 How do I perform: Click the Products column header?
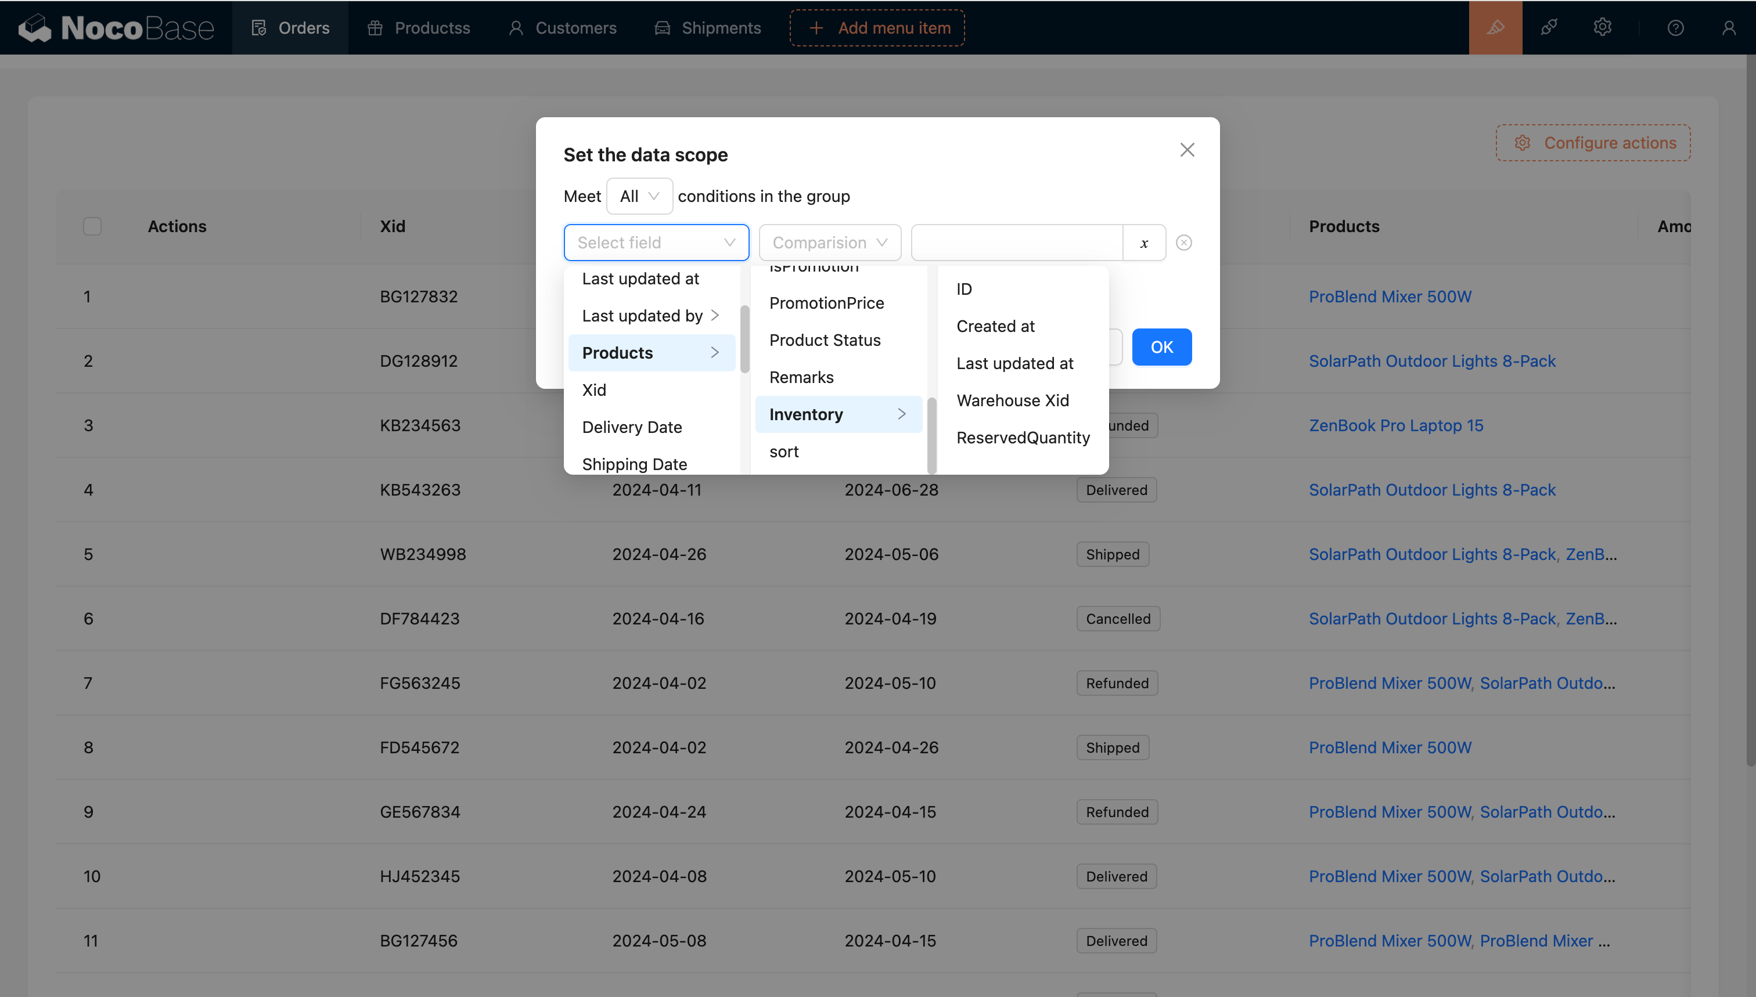point(1344,227)
